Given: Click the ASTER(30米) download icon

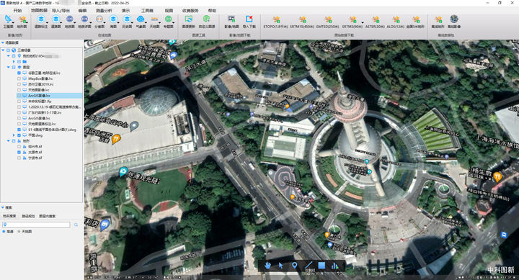Looking at the screenshot, I should 375,19.
